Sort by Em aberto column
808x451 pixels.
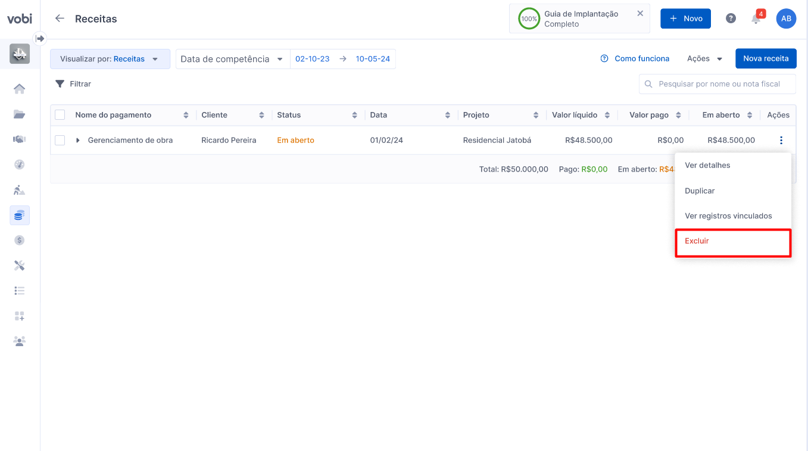[x=750, y=115]
